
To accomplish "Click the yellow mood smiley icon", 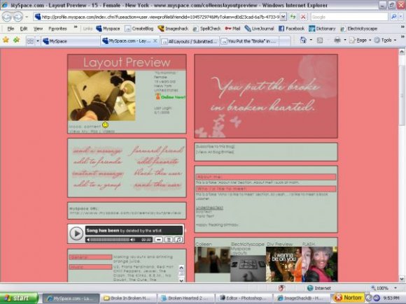I will pyautogui.click(x=106, y=125).
